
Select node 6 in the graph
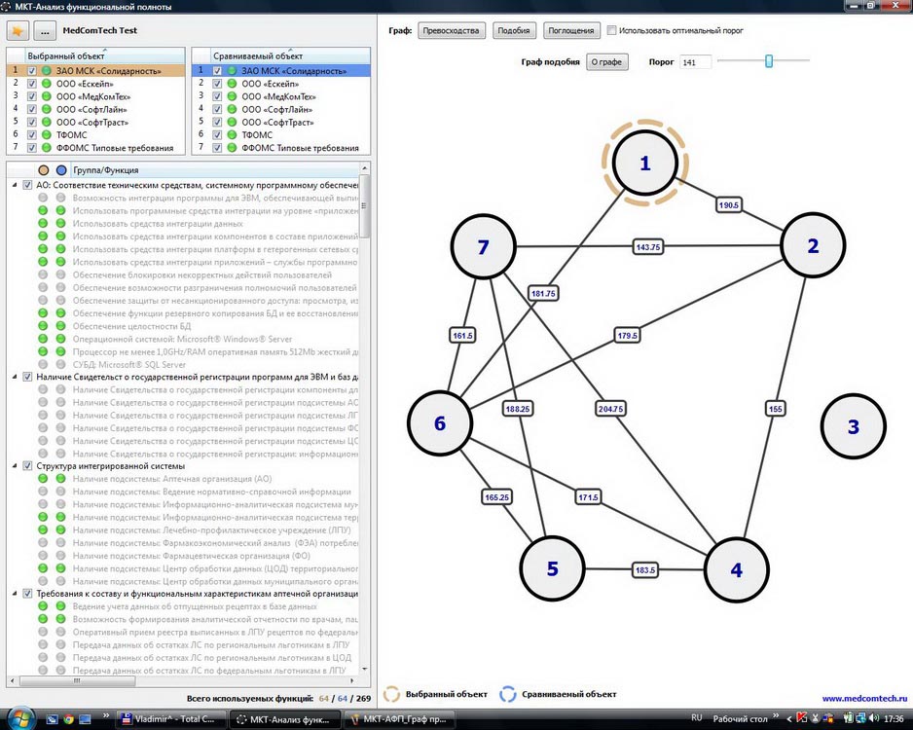[440, 423]
